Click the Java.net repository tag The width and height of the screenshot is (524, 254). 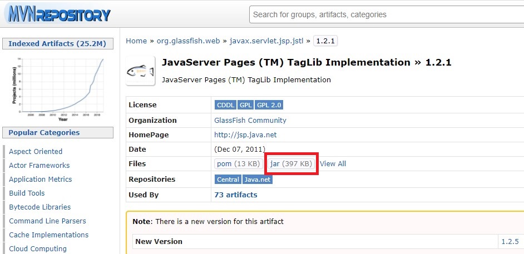coord(258,180)
